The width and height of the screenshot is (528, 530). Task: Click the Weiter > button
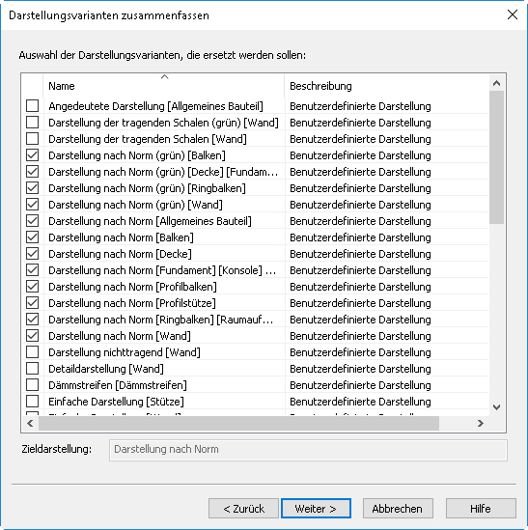pyautogui.click(x=316, y=509)
